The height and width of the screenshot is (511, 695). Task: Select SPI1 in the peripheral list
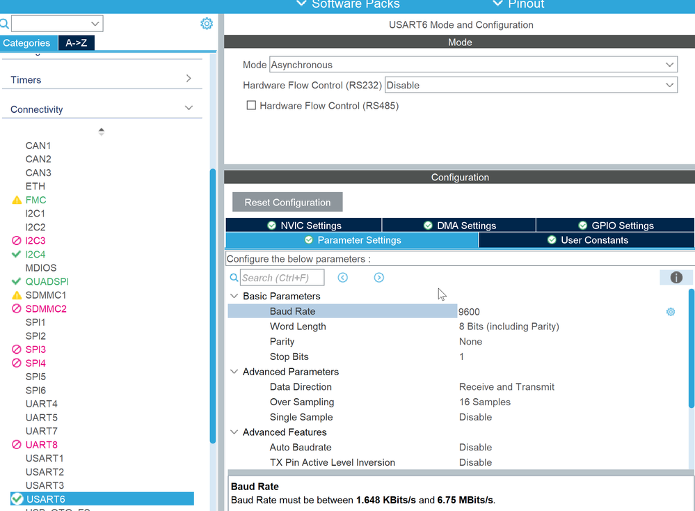point(35,322)
